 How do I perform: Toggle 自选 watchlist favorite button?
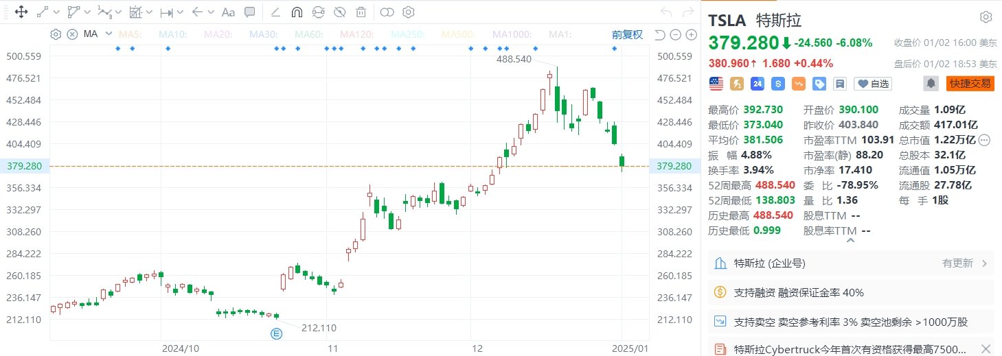point(872,83)
